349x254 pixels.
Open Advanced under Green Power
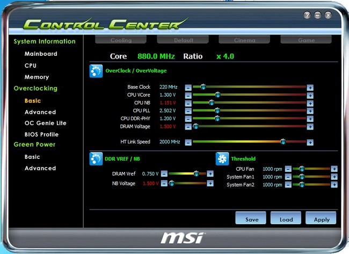coord(40,168)
